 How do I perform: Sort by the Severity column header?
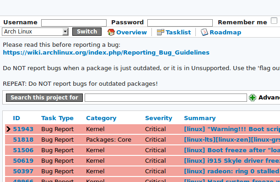[159, 118]
